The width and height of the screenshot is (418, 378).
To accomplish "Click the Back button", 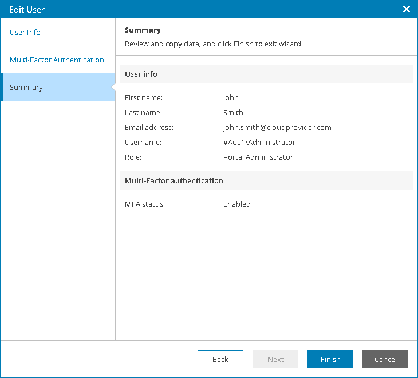I will 220,359.
